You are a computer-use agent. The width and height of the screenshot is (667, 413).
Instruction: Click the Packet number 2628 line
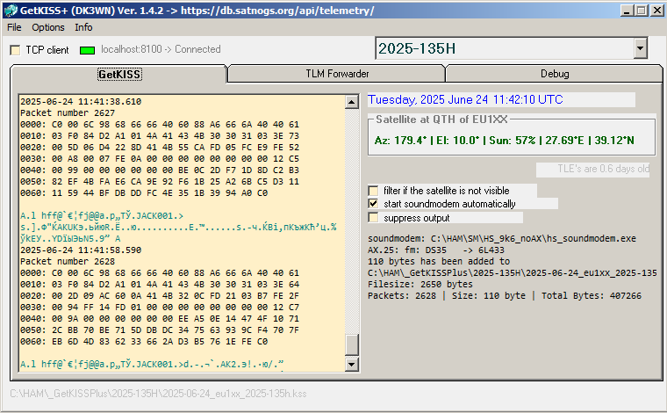pos(68,262)
